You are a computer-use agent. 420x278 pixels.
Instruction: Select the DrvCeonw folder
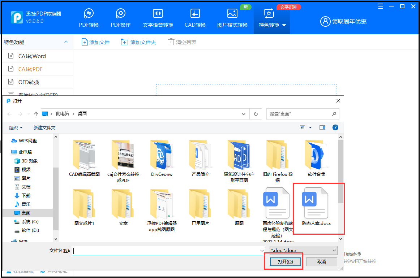tap(162, 158)
